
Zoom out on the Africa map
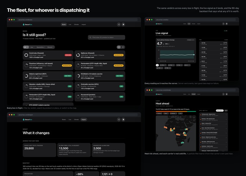[194, 120]
